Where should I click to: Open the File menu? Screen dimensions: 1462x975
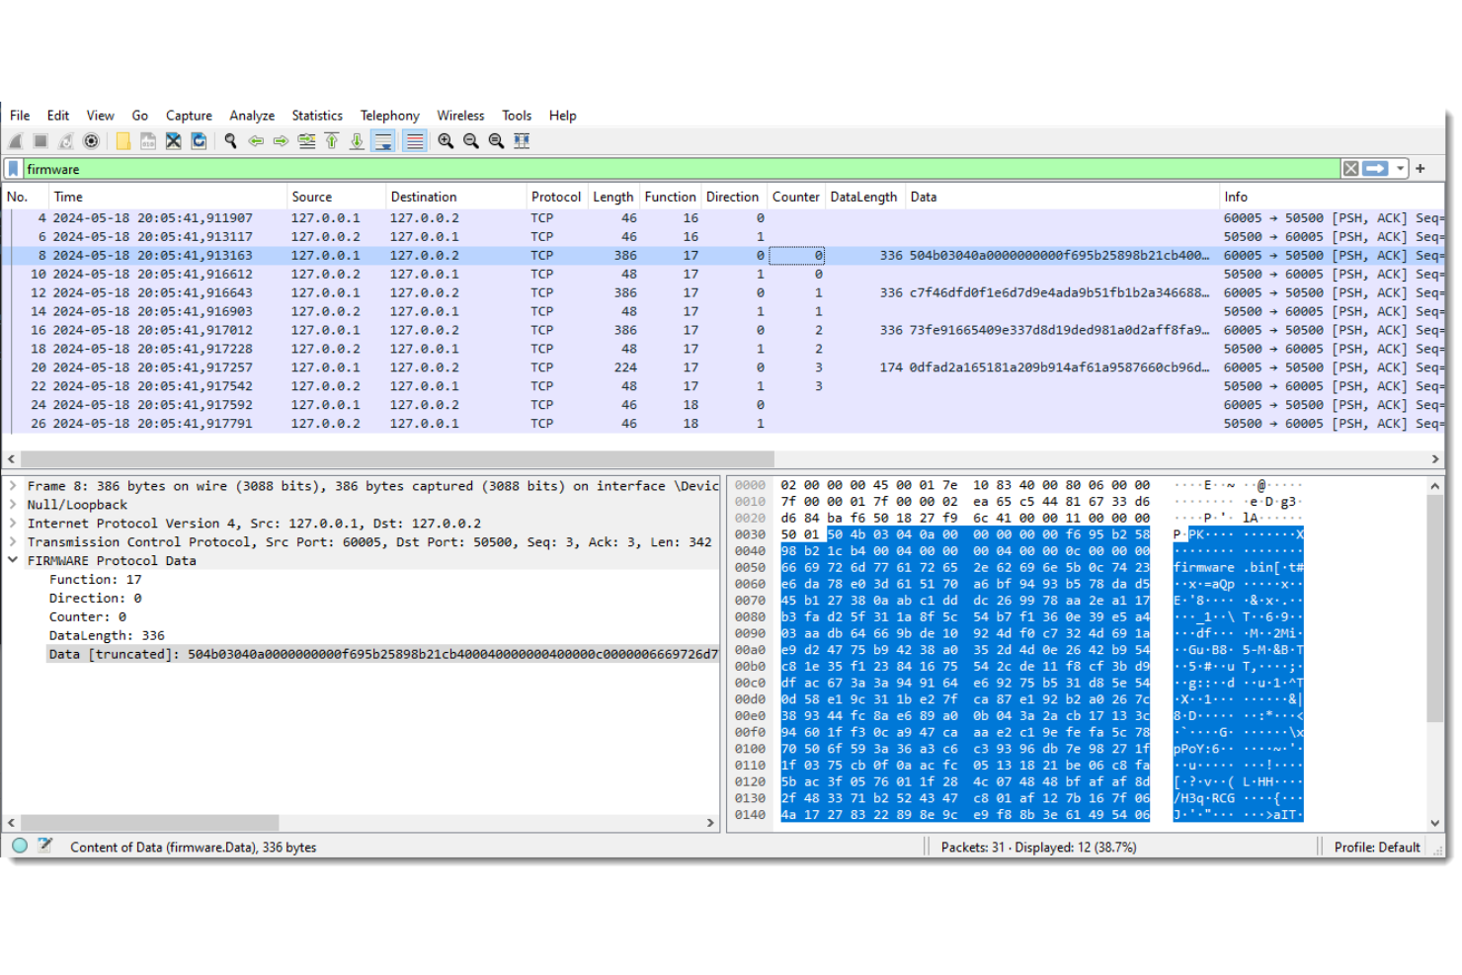pos(20,116)
